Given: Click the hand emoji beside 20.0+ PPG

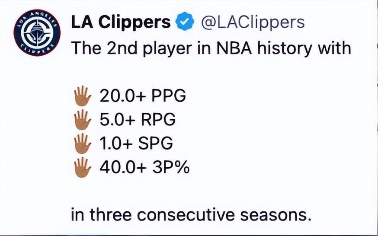Looking at the screenshot, I should tap(83, 96).
